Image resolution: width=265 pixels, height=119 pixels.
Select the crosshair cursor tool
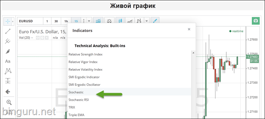(8, 21)
